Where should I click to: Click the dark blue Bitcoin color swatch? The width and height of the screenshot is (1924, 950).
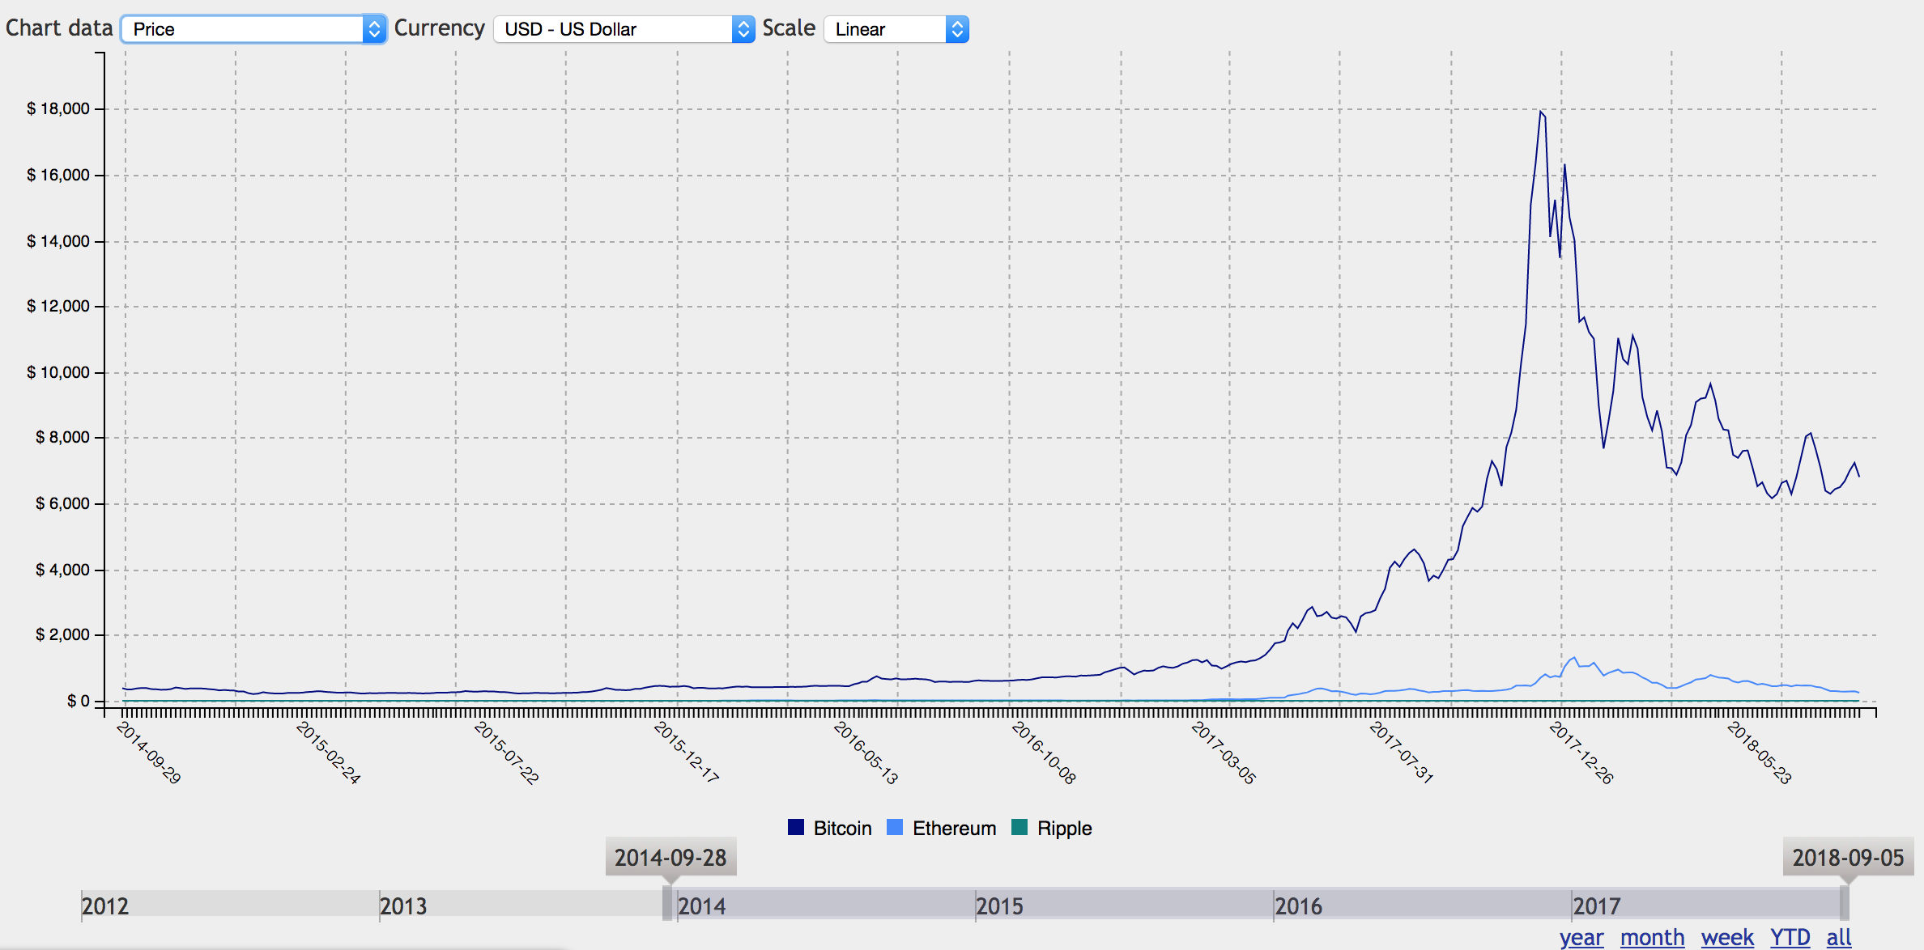click(796, 827)
